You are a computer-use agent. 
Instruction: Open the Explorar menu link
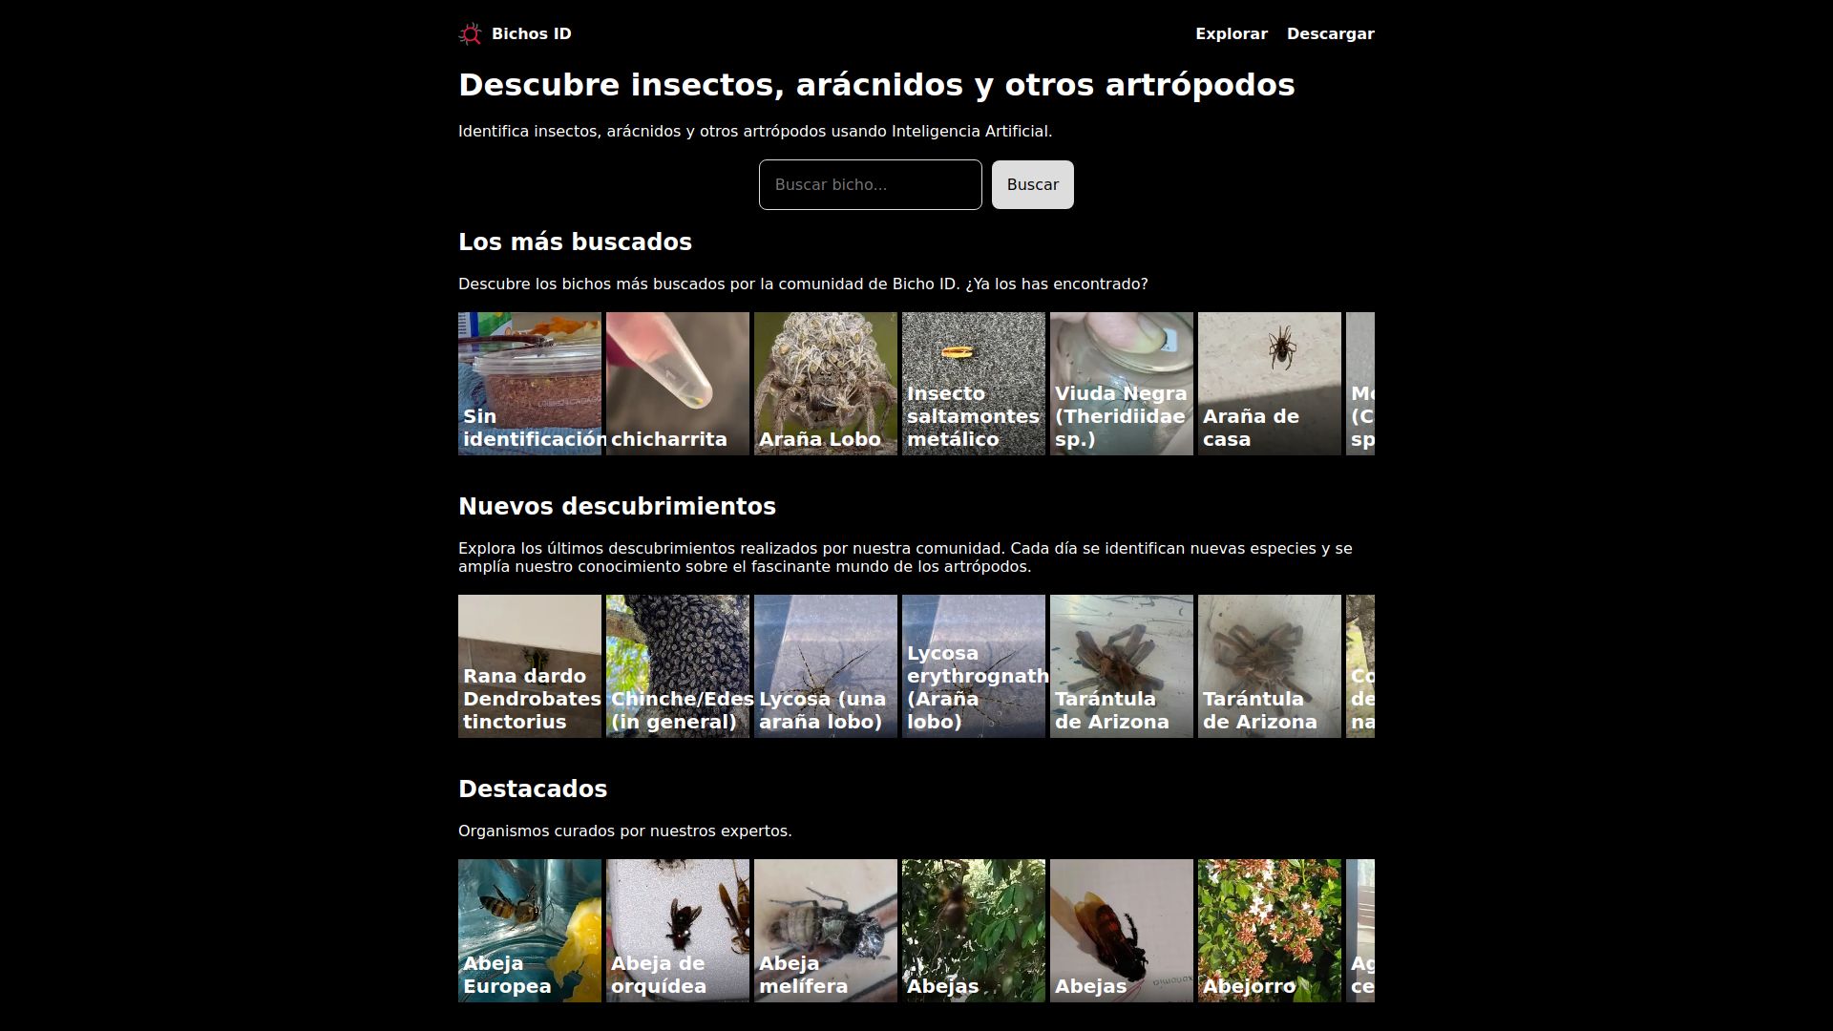coord(1231,34)
